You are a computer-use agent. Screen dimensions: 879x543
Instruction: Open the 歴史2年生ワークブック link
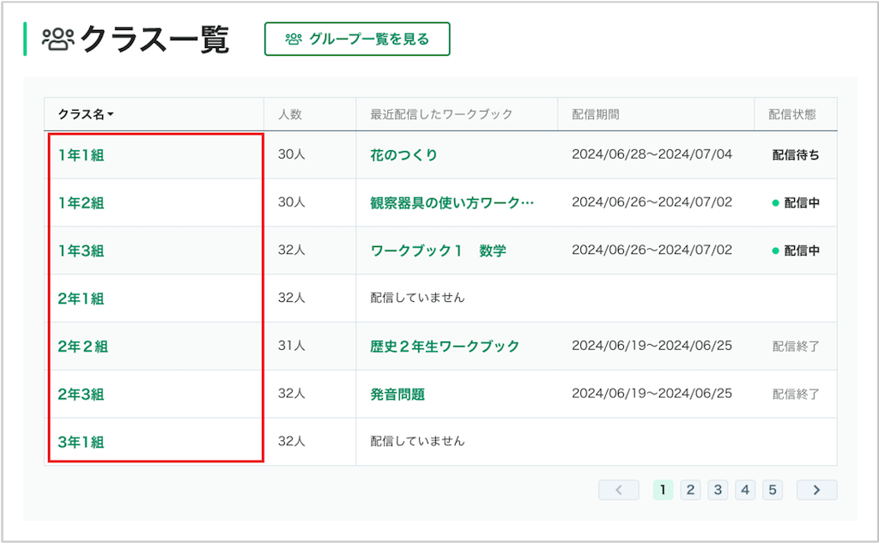tap(445, 347)
